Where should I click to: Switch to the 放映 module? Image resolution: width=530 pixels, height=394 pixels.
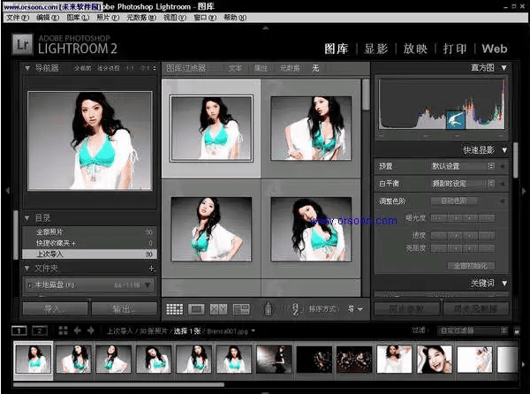(x=415, y=49)
